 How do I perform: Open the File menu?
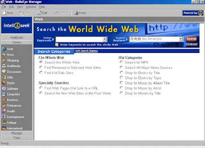[x=4, y=7]
